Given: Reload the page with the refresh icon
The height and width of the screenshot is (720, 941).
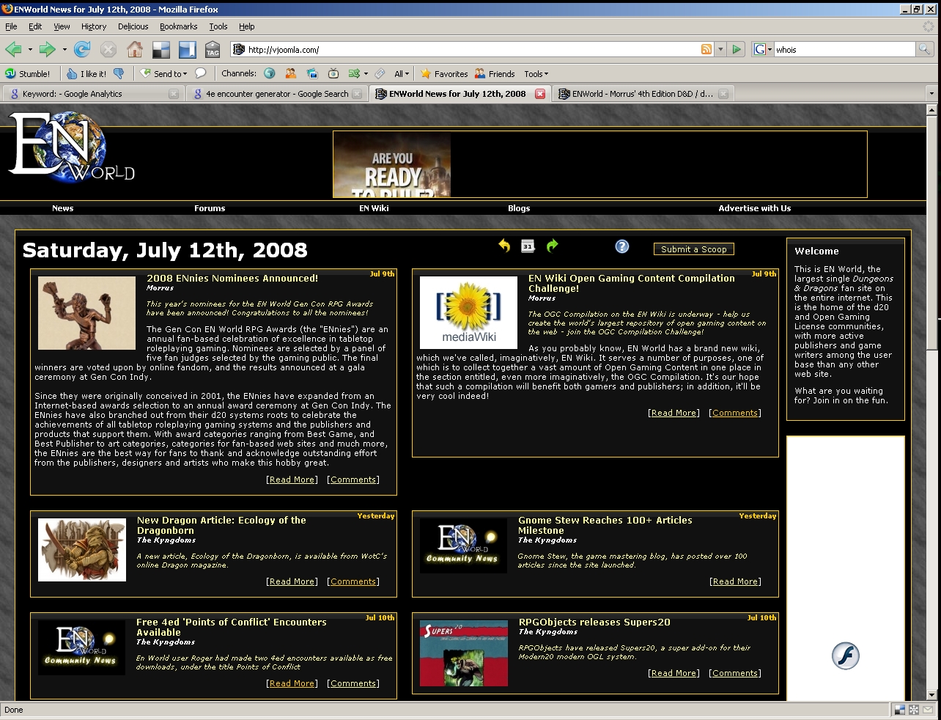Looking at the screenshot, I should point(82,49).
